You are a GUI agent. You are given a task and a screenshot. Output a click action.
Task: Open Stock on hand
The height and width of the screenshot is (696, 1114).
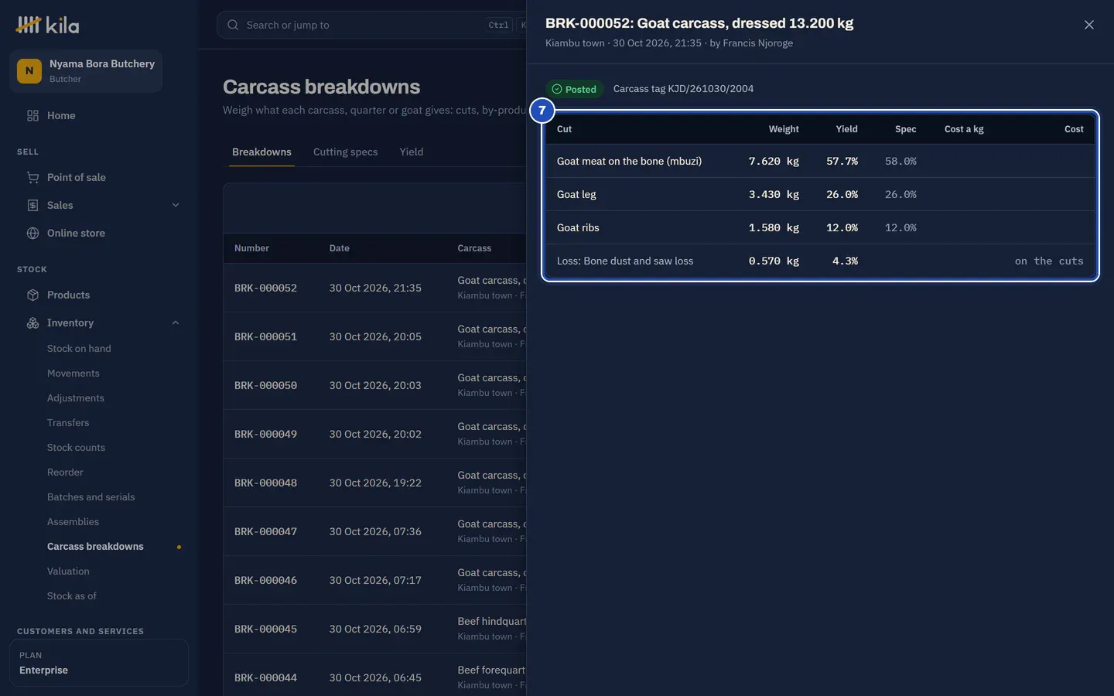(x=79, y=348)
